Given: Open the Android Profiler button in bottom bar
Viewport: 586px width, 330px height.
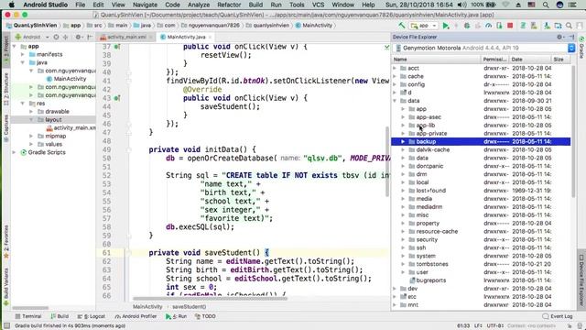Looking at the screenshot, I should pyautogui.click(x=136, y=316).
